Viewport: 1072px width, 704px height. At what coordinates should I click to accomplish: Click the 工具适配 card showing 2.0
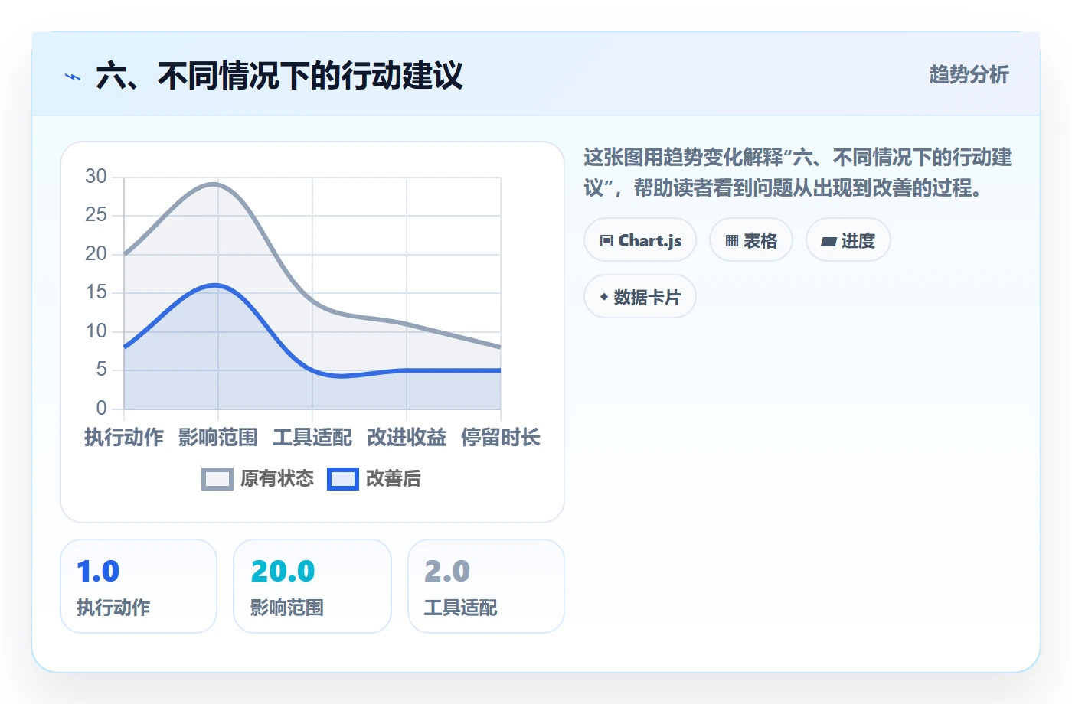pos(486,586)
